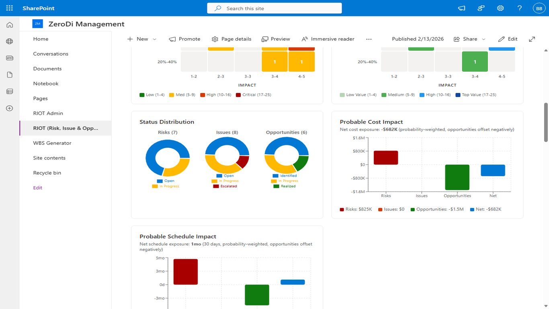The height and width of the screenshot is (309, 549).
Task: Click the megaphone icon in header
Action: coord(462,8)
